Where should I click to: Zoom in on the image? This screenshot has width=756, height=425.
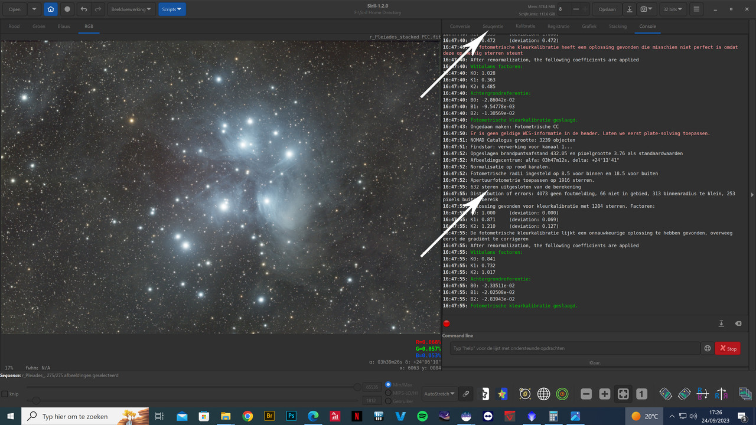[x=605, y=394]
